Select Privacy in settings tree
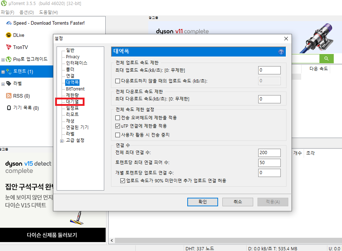Screen dimensions: 342x251 [73, 56]
